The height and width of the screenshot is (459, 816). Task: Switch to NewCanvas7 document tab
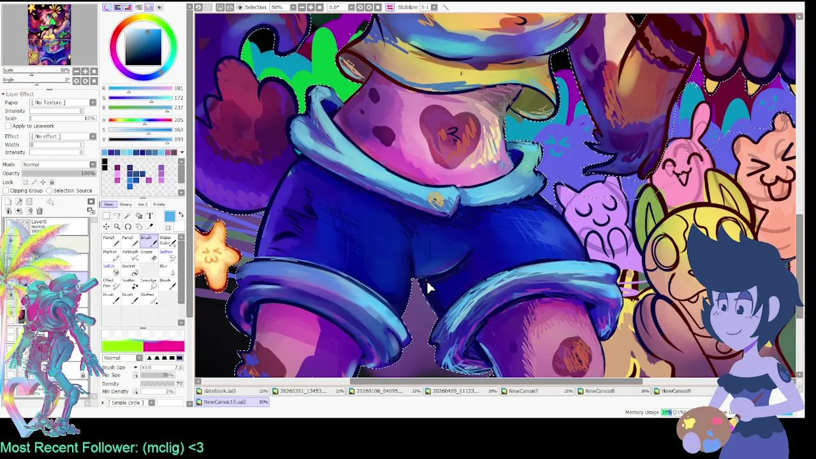(539, 391)
